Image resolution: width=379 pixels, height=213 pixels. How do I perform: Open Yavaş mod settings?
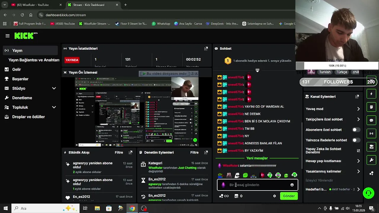click(333, 109)
